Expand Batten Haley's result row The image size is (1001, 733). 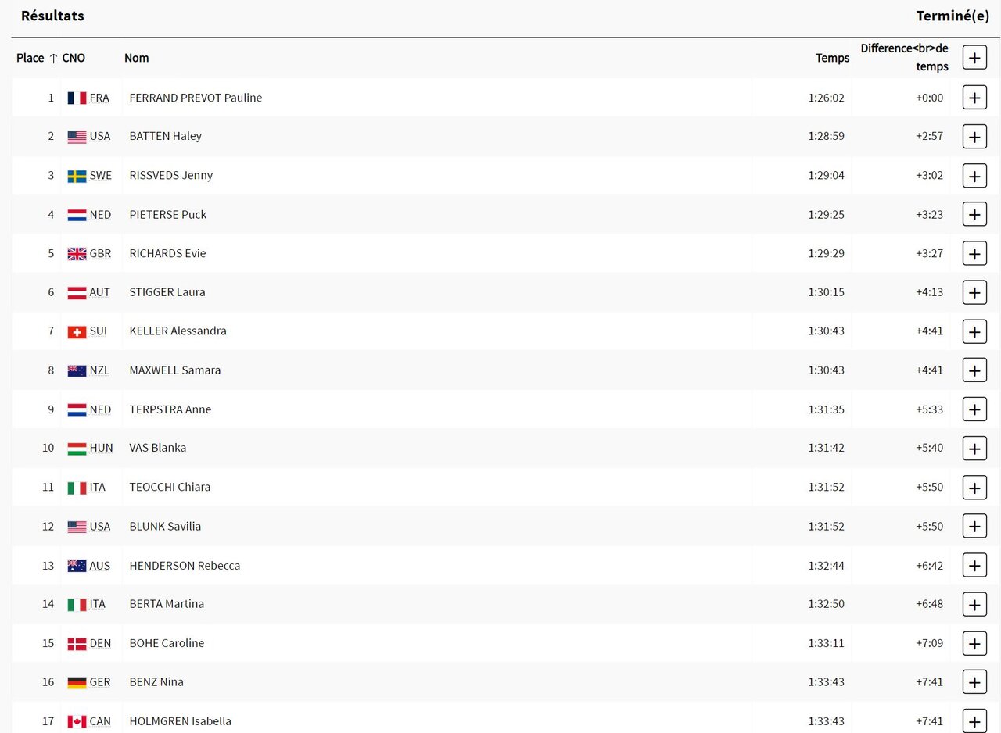(974, 137)
